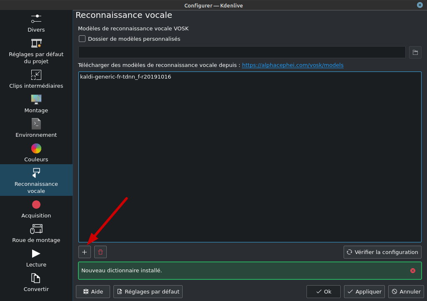Dismiss the 'Nouveau dictionnaire installé' message

click(x=413, y=271)
